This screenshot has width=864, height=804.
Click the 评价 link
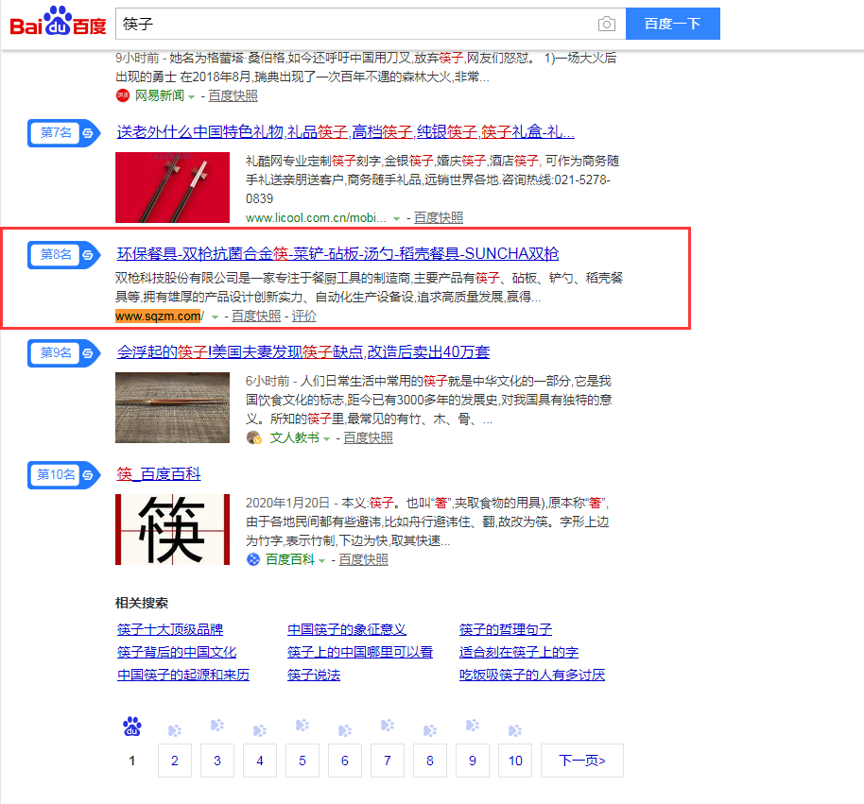point(304,316)
